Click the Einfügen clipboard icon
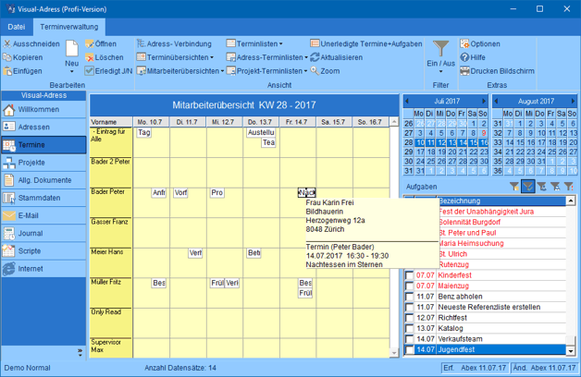The image size is (581, 377). click(7, 71)
